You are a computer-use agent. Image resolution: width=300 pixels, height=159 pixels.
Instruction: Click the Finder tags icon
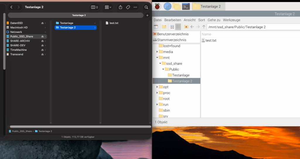click(x=128, y=7)
